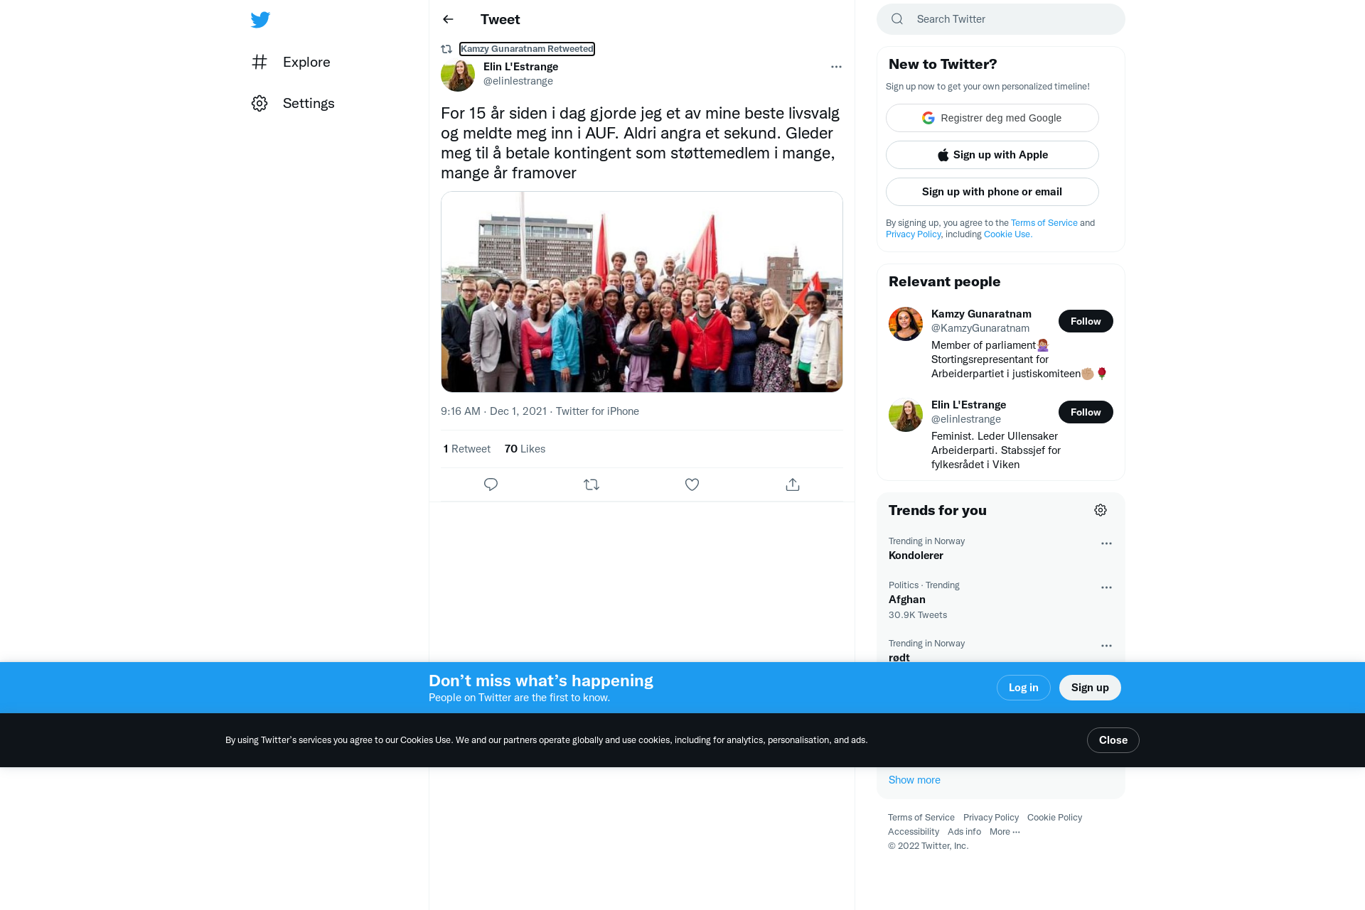Click the share tweet icon

793,484
